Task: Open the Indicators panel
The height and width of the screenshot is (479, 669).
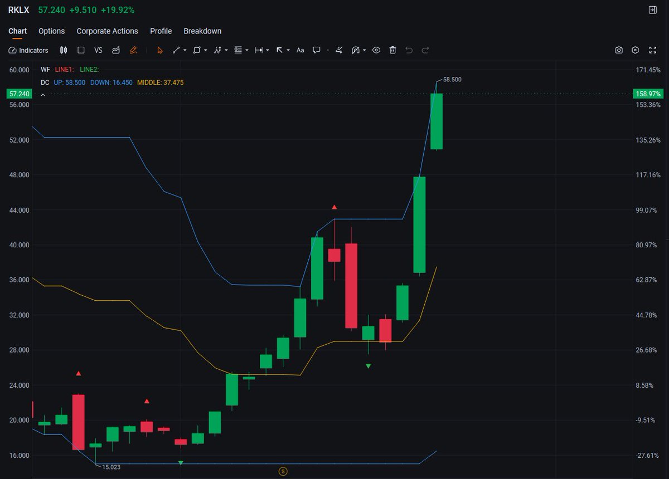Action: coord(28,50)
